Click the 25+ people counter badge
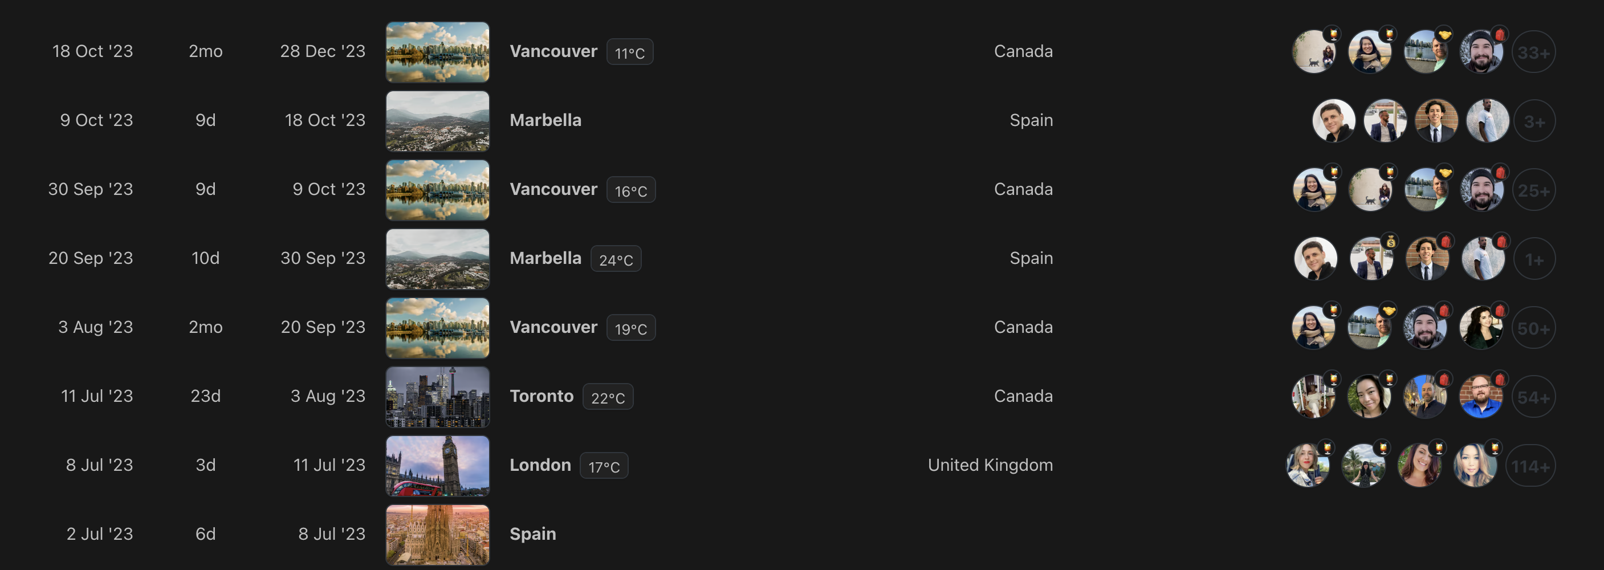 click(1533, 190)
